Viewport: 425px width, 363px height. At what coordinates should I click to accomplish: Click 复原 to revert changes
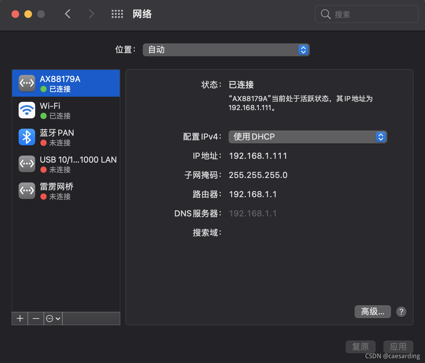coord(361,347)
